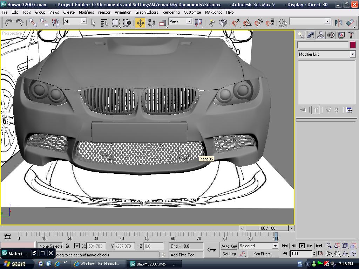Toggle the Spinner Snap button
359x269 pixels.
click(270, 23)
